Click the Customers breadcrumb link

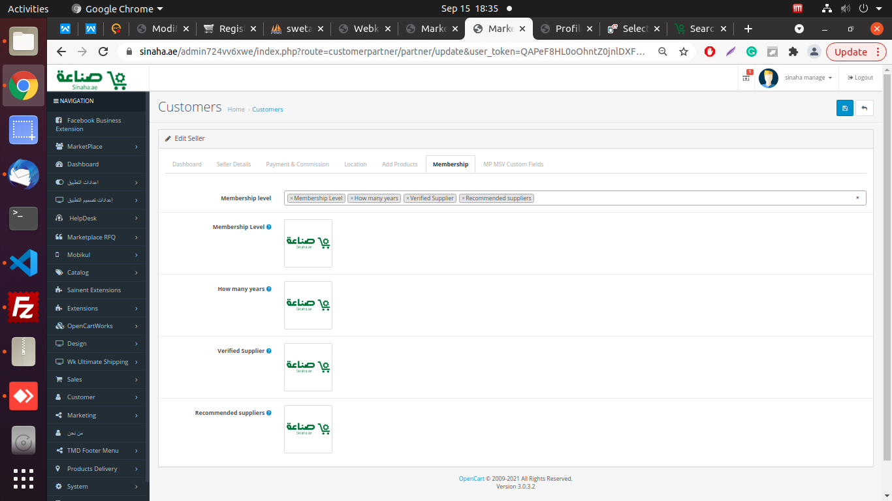click(268, 110)
